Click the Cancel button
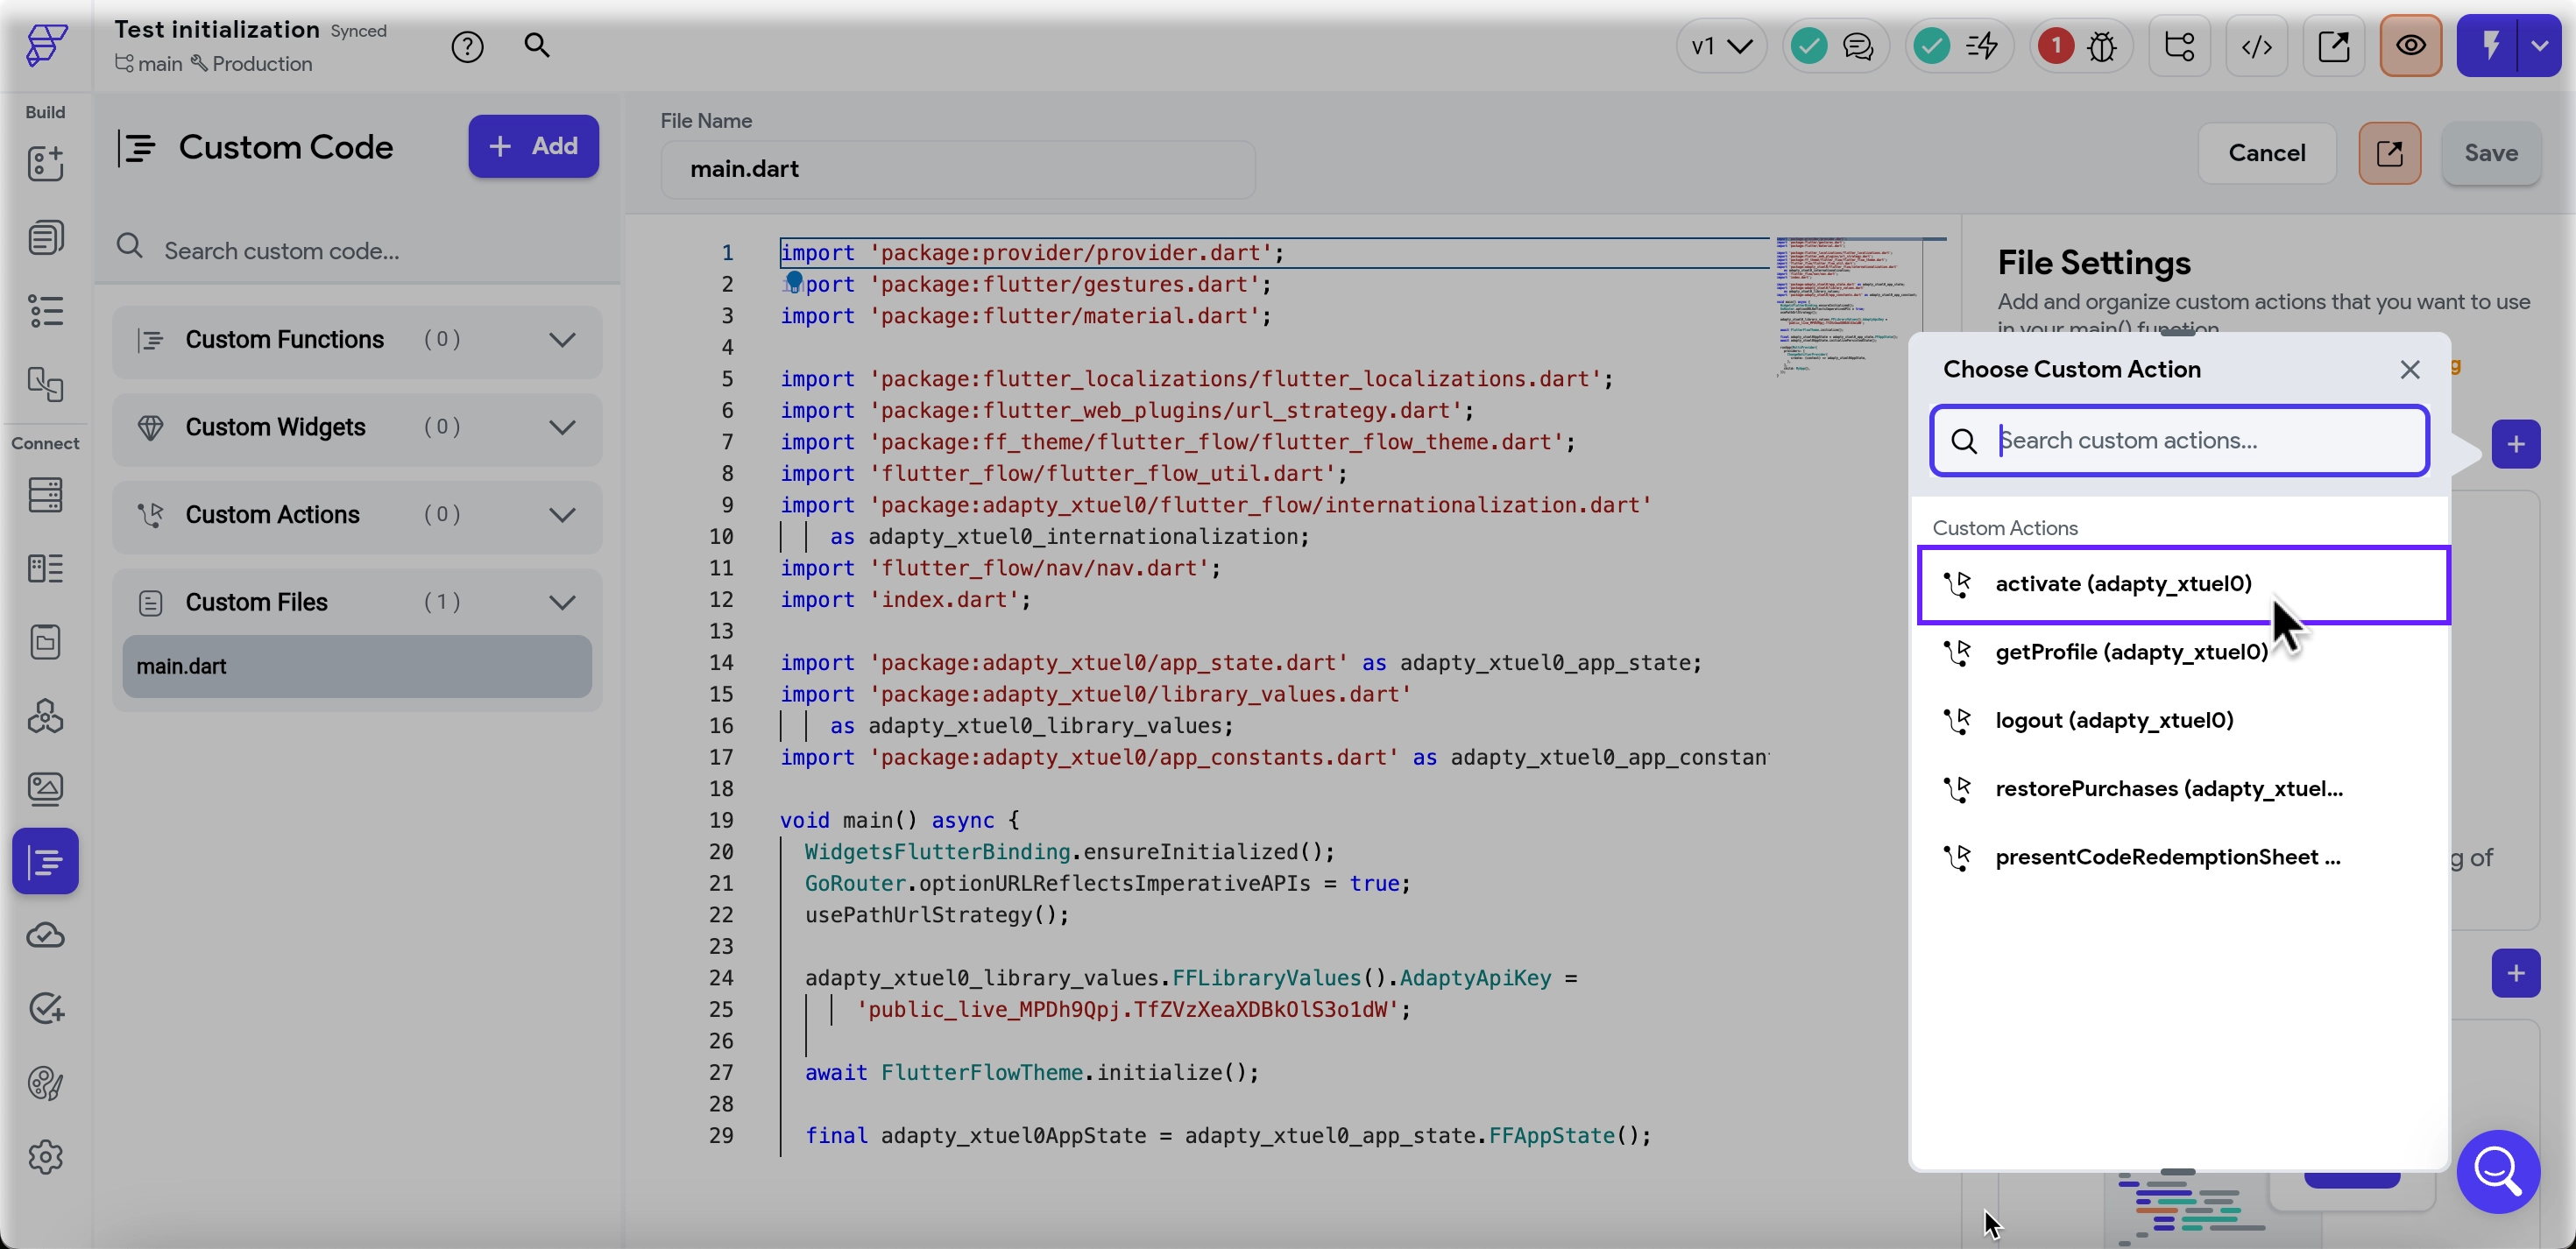Viewport: 2576px width, 1249px height. 2266,153
